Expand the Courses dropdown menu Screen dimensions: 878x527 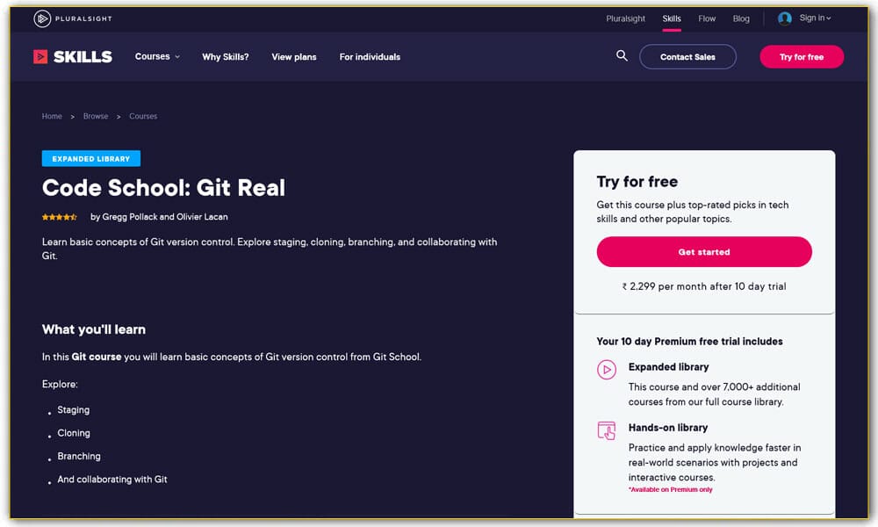pyautogui.click(x=157, y=56)
